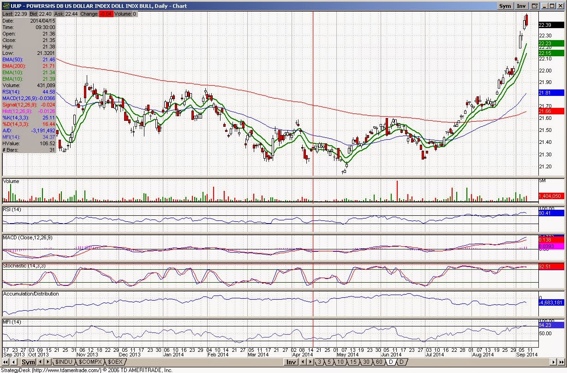Click the # Bars 31 data row

29,150
